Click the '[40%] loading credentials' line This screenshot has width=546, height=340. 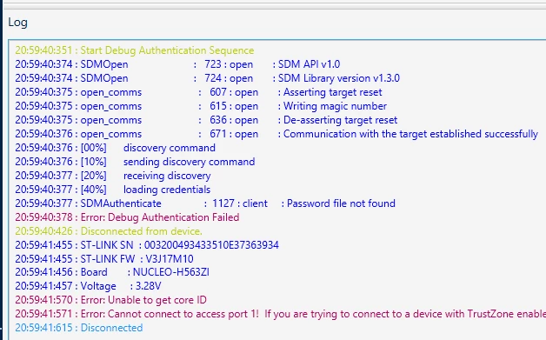pos(113,190)
